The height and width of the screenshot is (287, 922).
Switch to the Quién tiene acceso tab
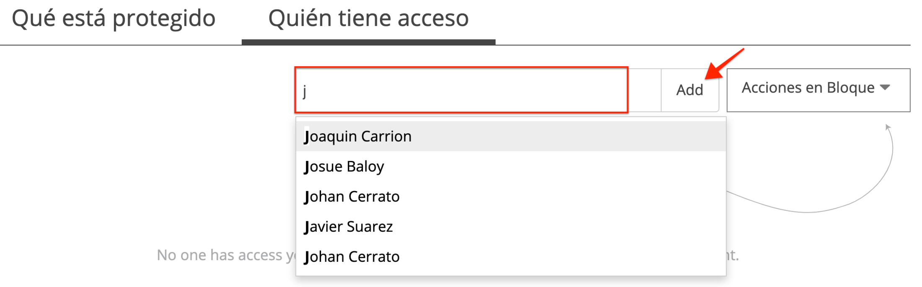(x=368, y=18)
